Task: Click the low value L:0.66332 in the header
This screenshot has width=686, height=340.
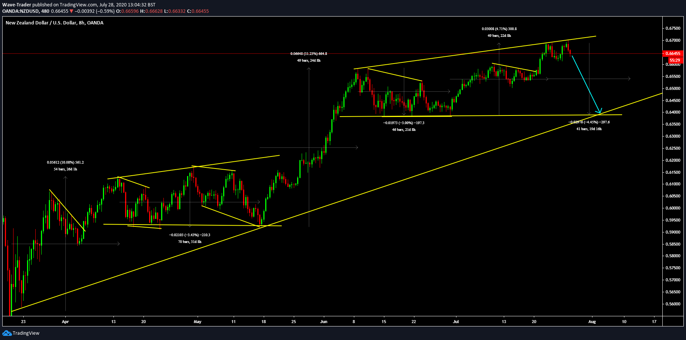Action: click(x=175, y=11)
